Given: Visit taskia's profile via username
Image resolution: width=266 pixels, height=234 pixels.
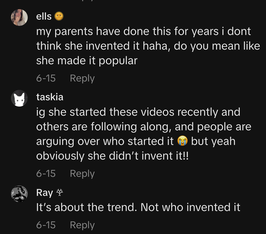Looking at the screenshot, I should (x=50, y=97).
